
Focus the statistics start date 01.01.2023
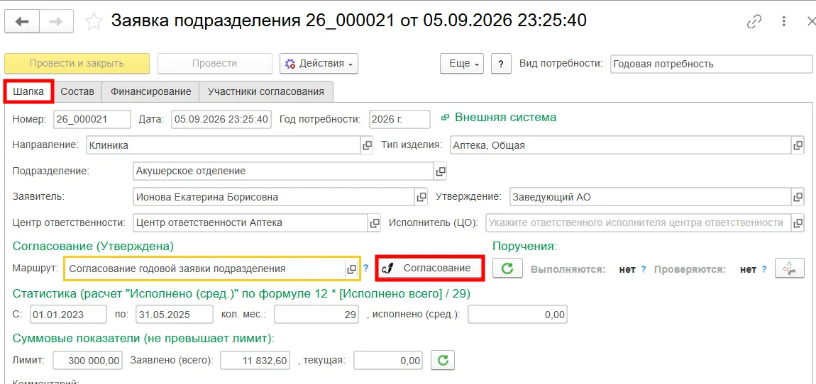(x=67, y=315)
